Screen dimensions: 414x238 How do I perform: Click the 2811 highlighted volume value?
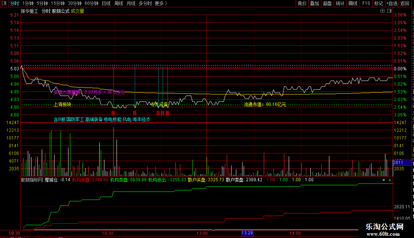pos(402,163)
